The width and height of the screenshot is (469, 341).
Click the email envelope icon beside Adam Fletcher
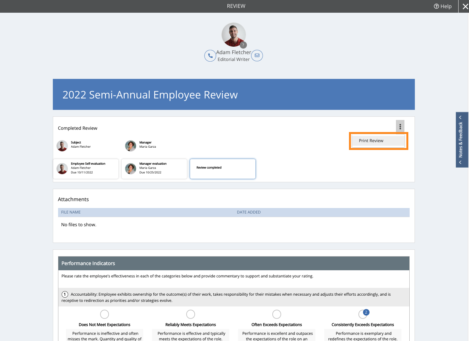click(257, 55)
